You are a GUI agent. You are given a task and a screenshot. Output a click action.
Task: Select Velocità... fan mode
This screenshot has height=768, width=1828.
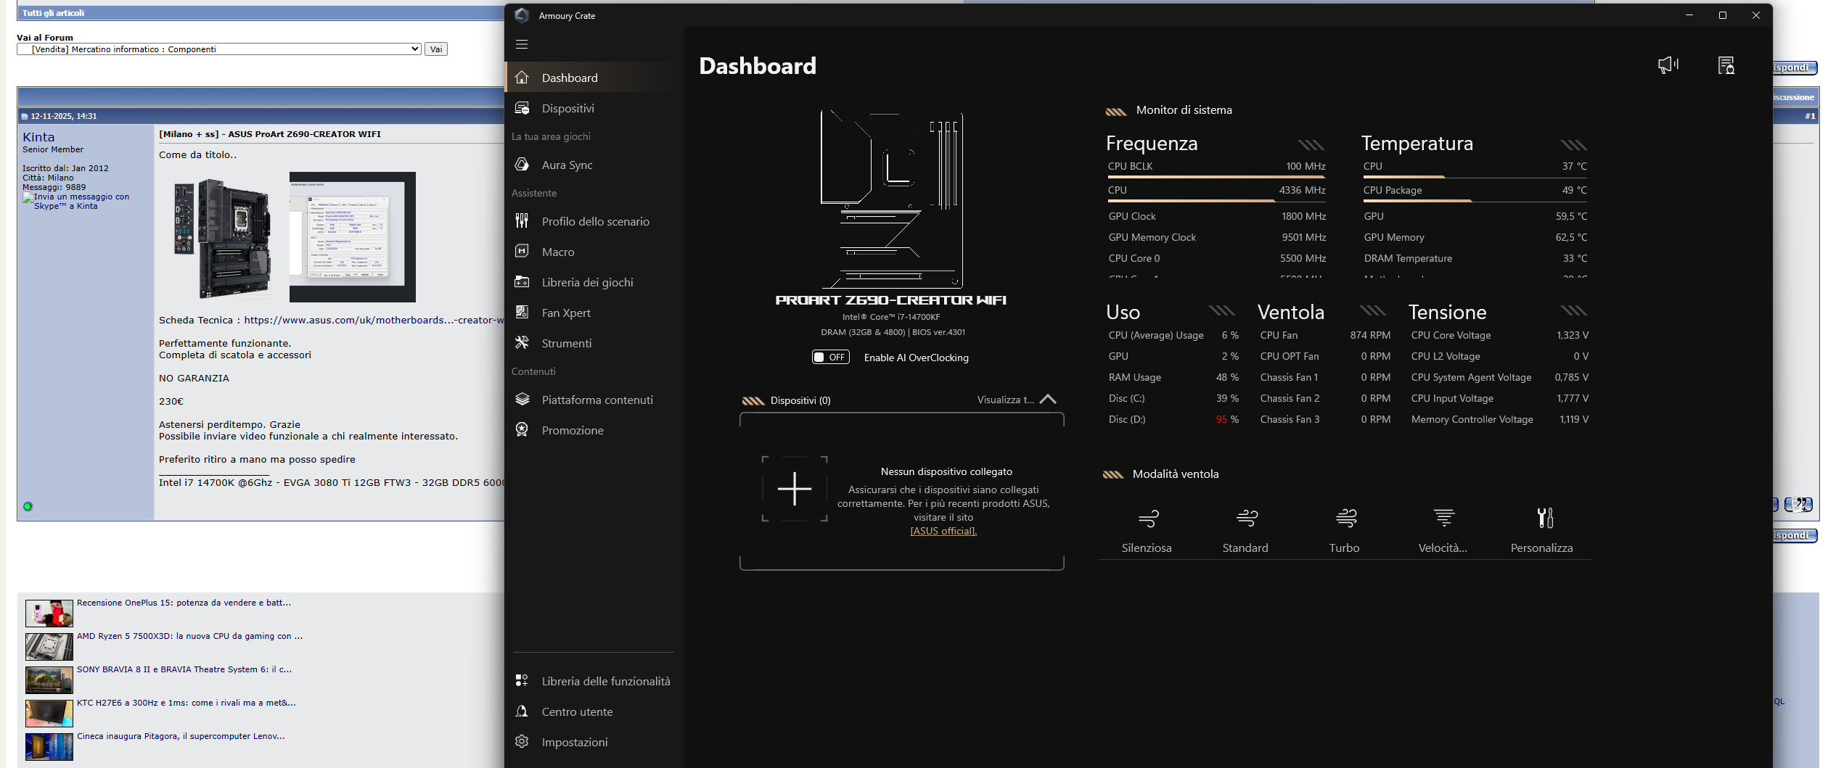tap(1443, 531)
